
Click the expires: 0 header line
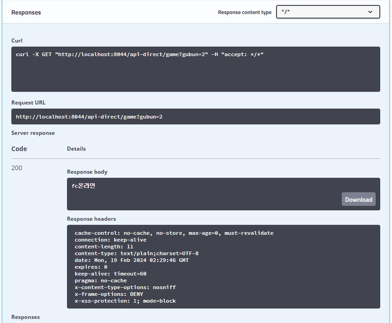91,267
